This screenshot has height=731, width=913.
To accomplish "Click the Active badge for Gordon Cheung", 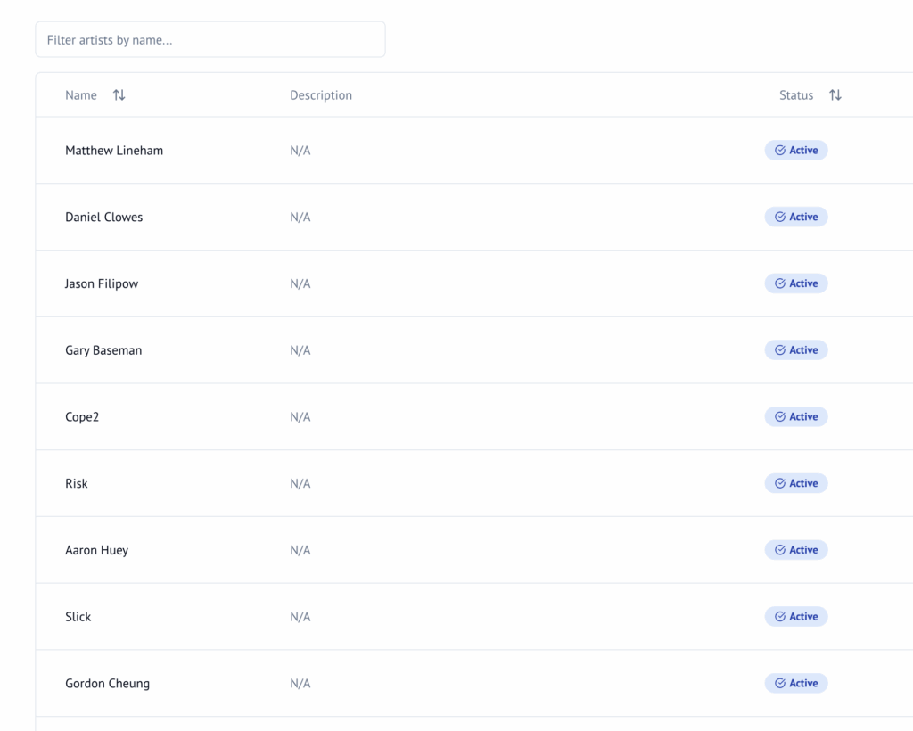I will click(796, 684).
